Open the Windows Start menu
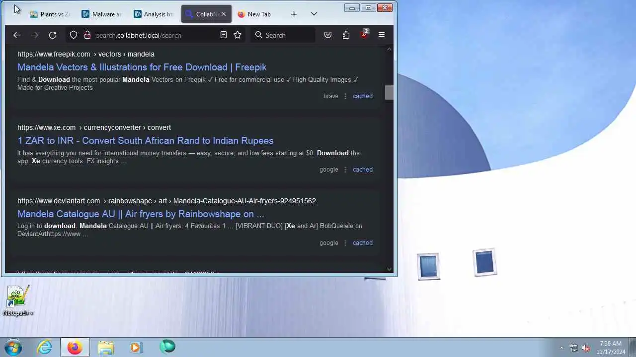Image resolution: width=636 pixels, height=357 pixels. point(13,347)
